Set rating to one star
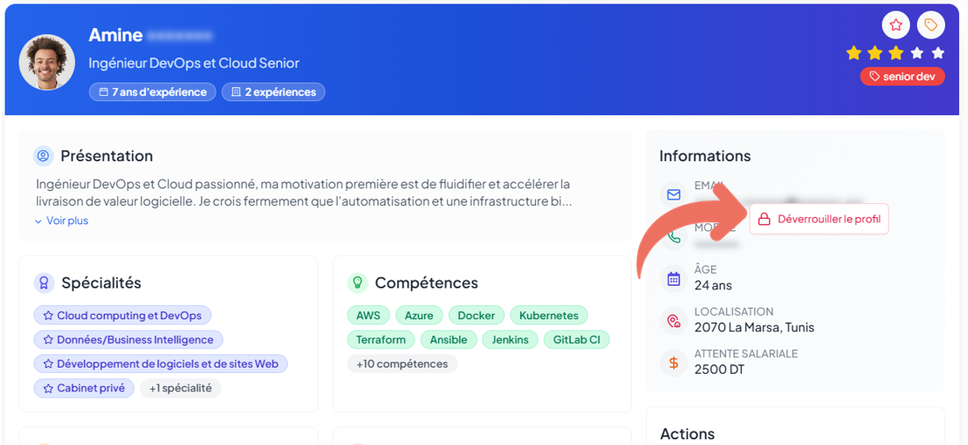This screenshot has height=445, width=968. click(854, 53)
